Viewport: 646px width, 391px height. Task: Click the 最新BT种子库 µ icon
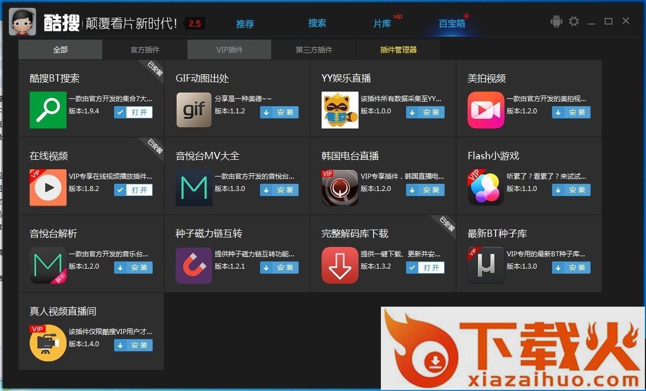point(485,265)
